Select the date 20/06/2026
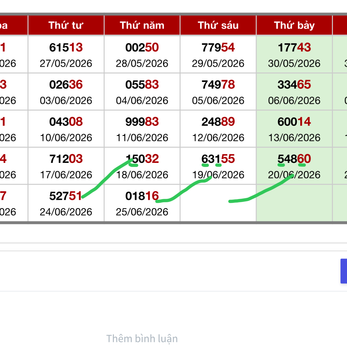 (294, 175)
